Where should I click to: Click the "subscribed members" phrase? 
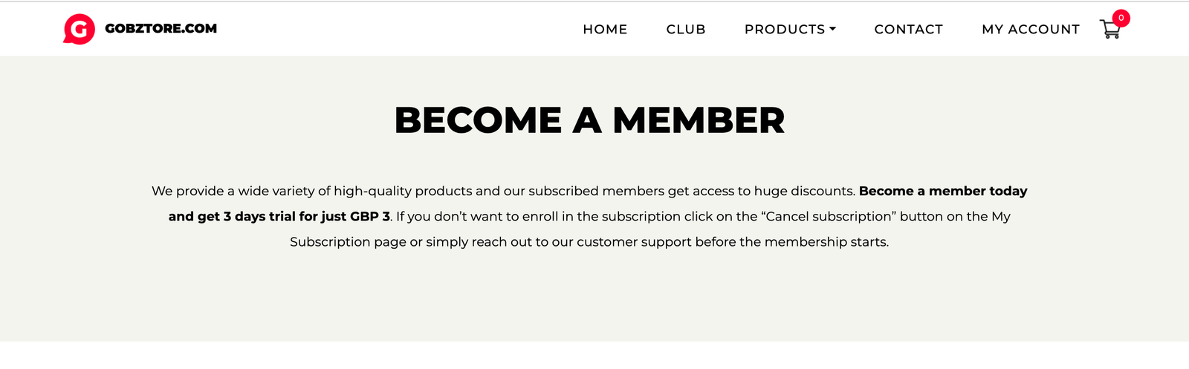click(597, 191)
